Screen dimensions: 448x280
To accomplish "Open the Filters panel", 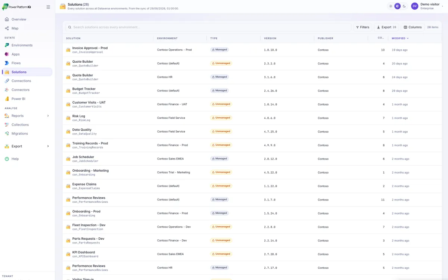I will pyautogui.click(x=363, y=27).
